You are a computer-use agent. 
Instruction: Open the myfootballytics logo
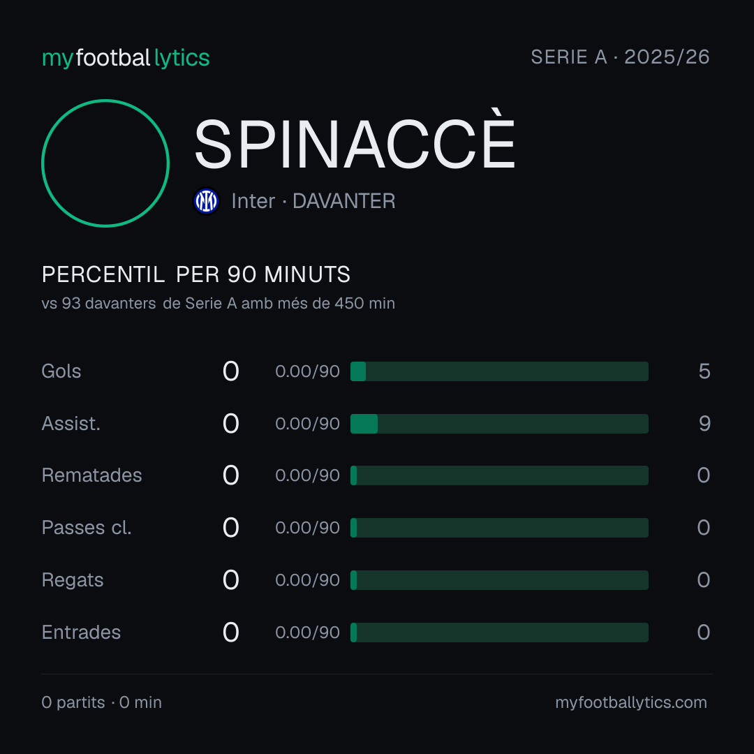[126, 58]
